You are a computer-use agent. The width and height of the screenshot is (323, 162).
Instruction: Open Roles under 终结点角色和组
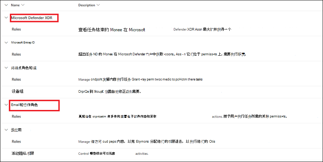[16, 79]
